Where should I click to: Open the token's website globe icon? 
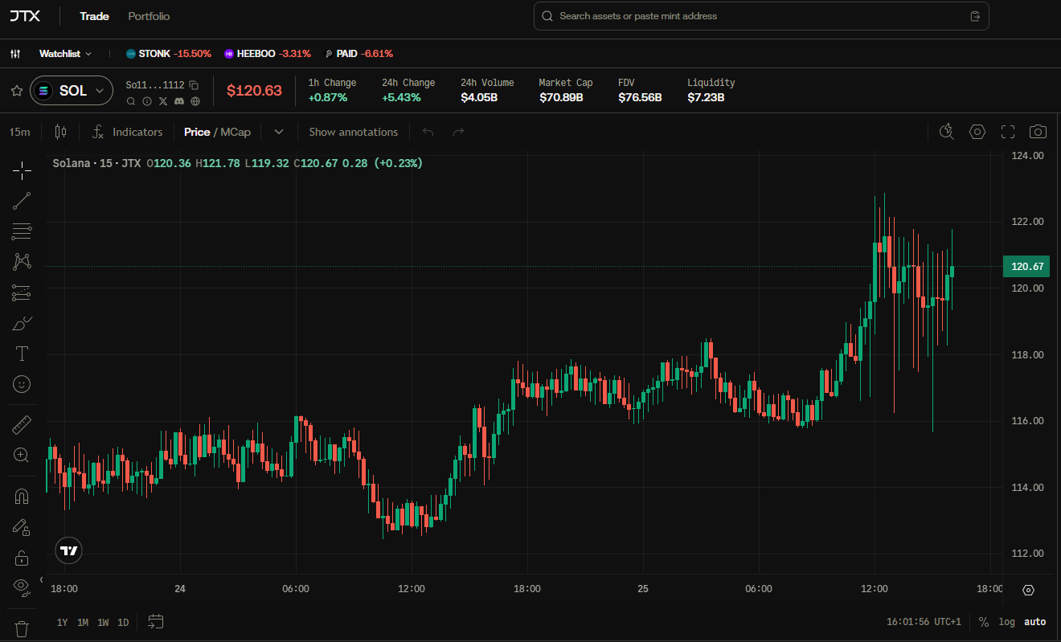click(x=195, y=101)
